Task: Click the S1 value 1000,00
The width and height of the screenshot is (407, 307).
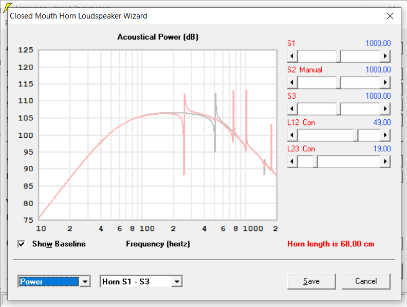Action: [x=378, y=43]
